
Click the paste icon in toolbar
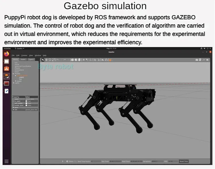(98, 60)
